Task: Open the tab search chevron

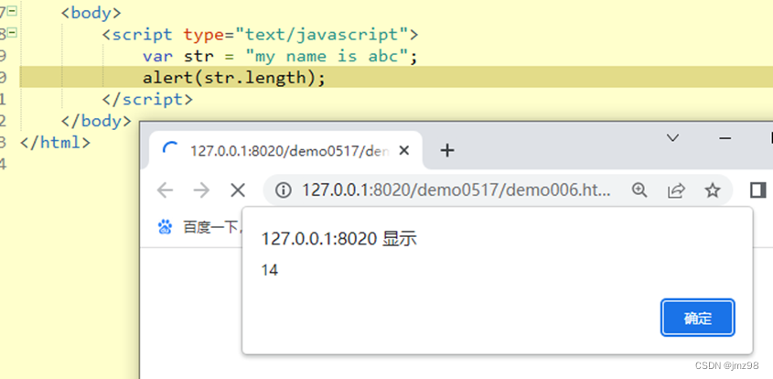Action: [x=672, y=138]
